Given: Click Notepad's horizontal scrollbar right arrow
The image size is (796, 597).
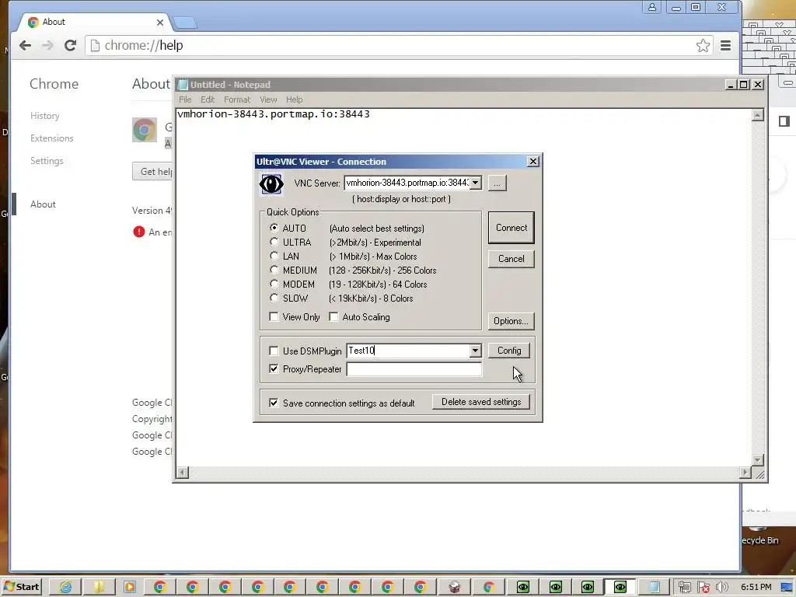Looking at the screenshot, I should point(745,473).
